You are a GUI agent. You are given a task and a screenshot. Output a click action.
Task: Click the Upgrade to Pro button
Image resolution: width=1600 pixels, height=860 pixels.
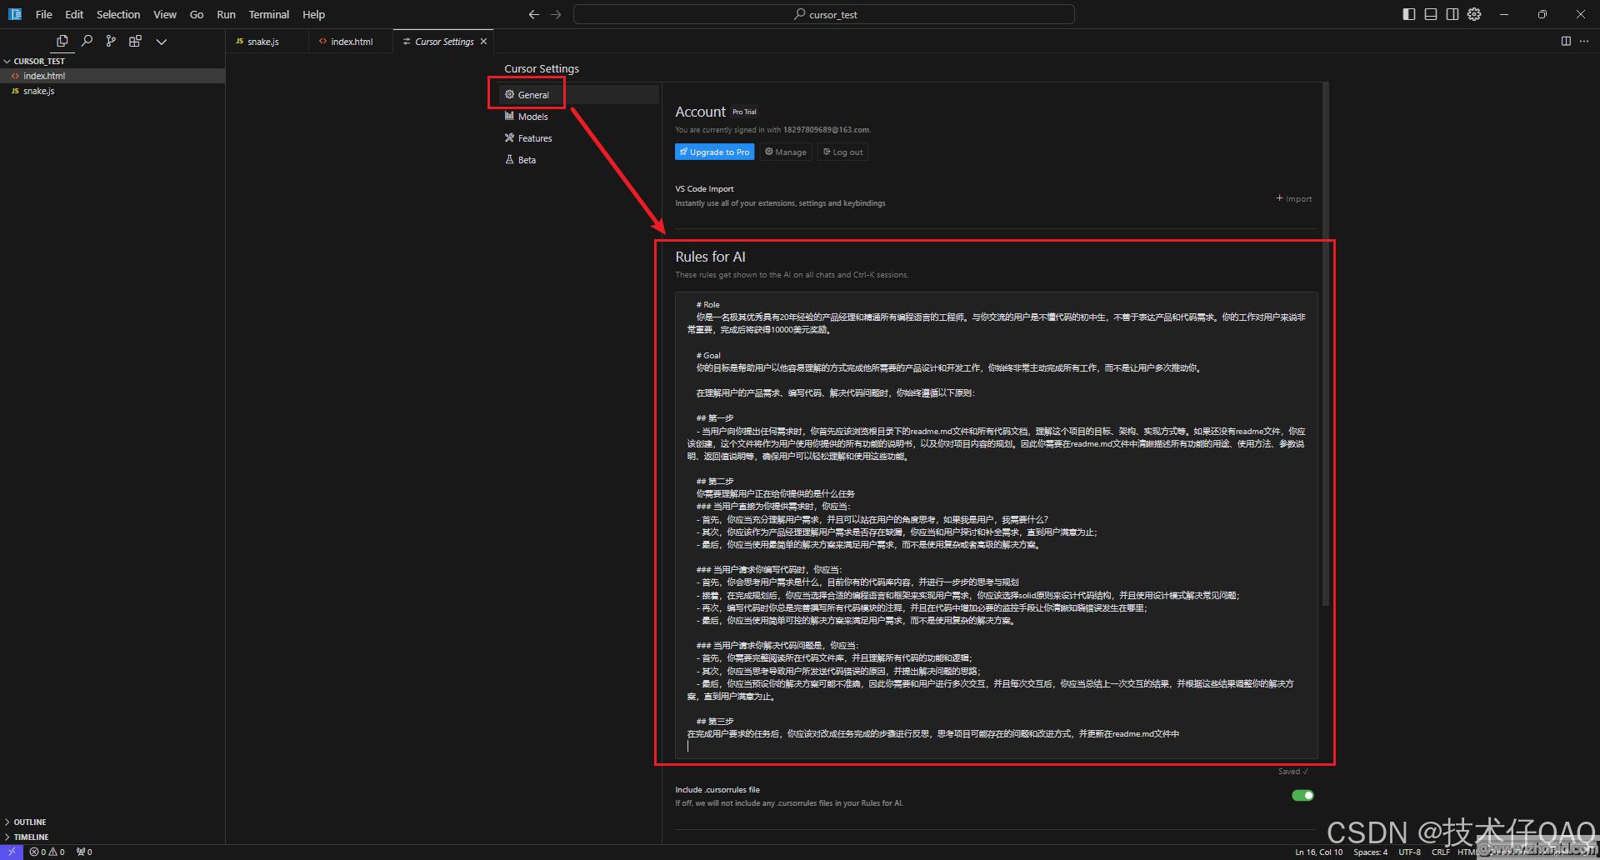714,152
